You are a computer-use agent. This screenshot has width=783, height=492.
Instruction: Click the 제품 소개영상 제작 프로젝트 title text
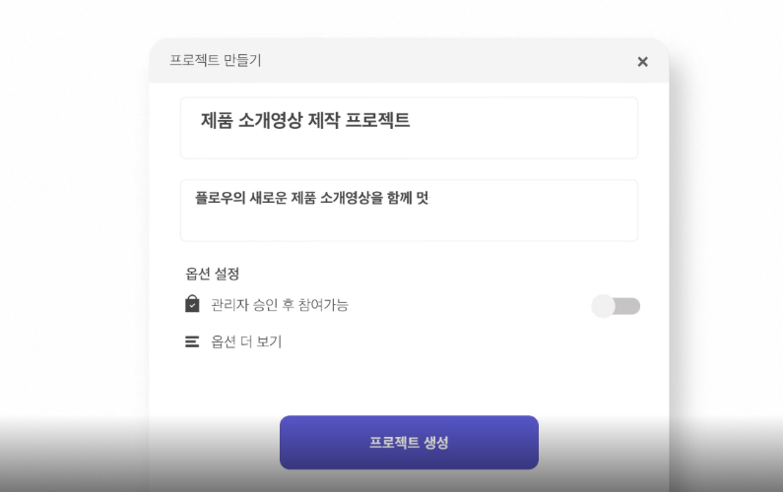tap(305, 121)
